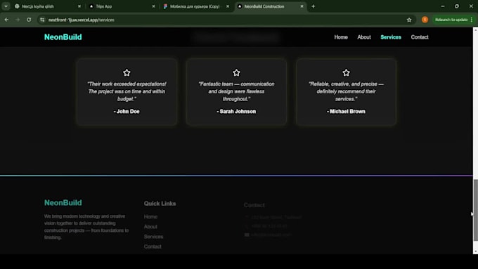The width and height of the screenshot is (478, 269).
Task: Reload the page with the refresh icon
Action: (x=29, y=20)
